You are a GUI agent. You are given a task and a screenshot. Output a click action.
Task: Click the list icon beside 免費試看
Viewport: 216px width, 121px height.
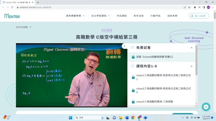click(x=132, y=47)
